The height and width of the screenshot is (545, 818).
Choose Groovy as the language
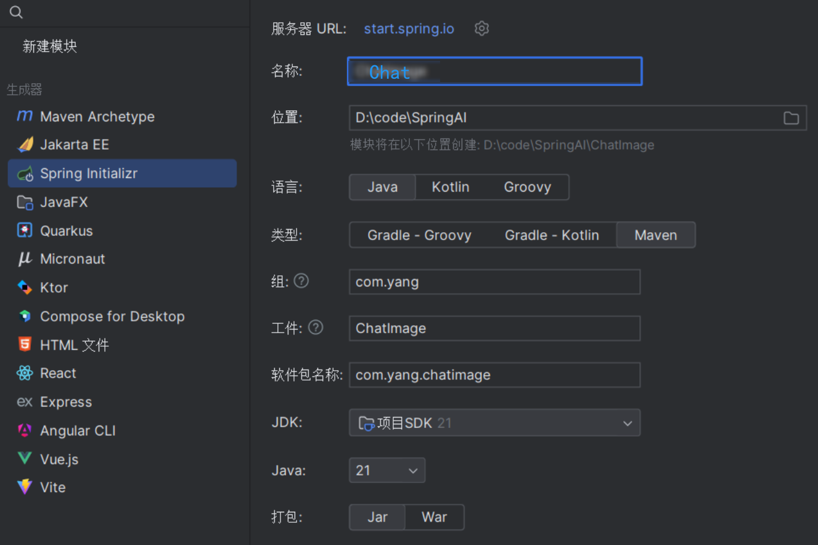coord(528,187)
